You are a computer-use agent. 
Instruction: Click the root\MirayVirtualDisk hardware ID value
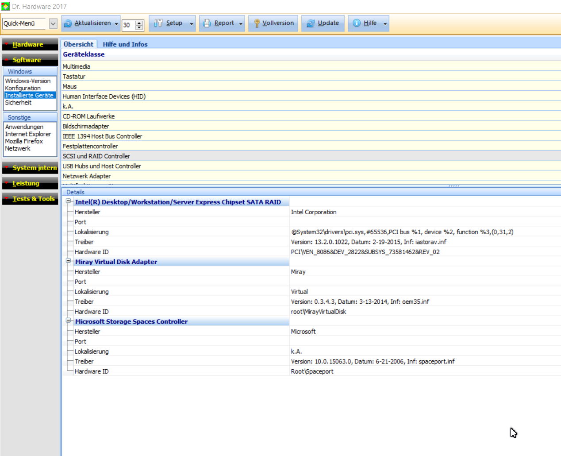point(319,312)
